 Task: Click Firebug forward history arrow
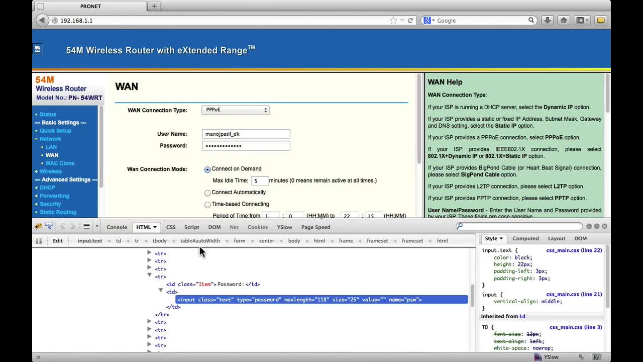[73, 227]
